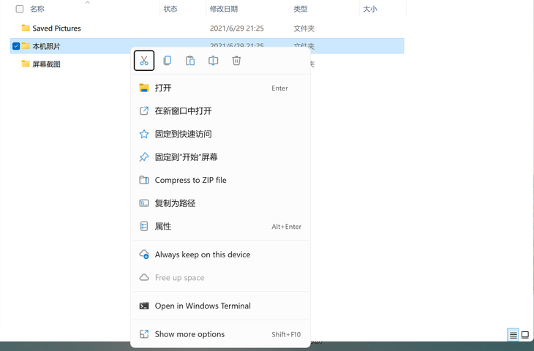Image resolution: width=534 pixels, height=351 pixels.
Task: Select Always keep on this device
Action: (203, 254)
